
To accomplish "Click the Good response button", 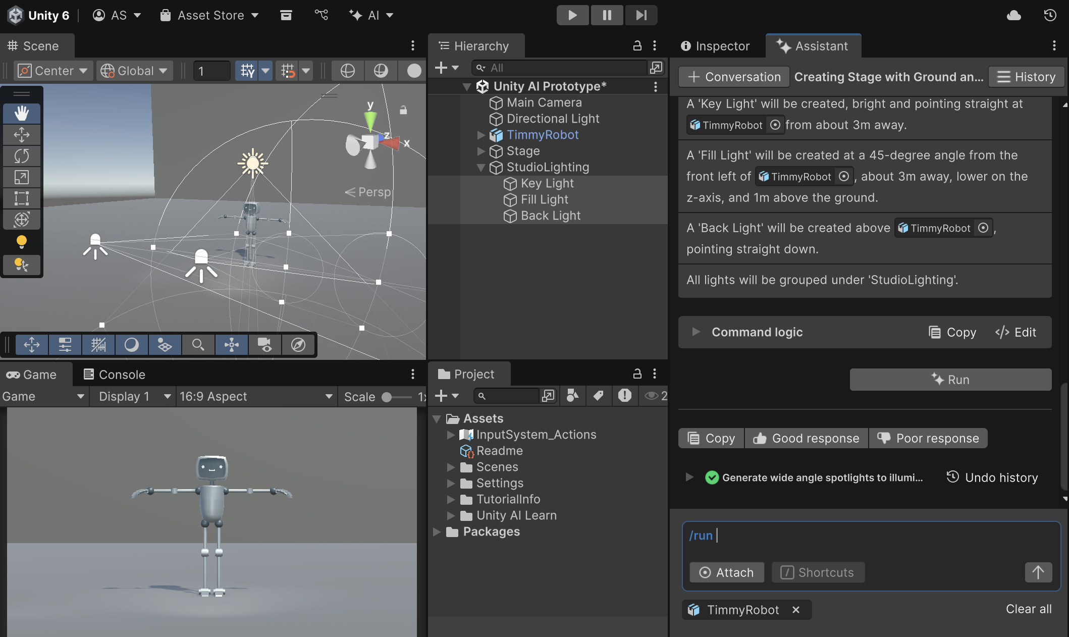I will [x=806, y=438].
